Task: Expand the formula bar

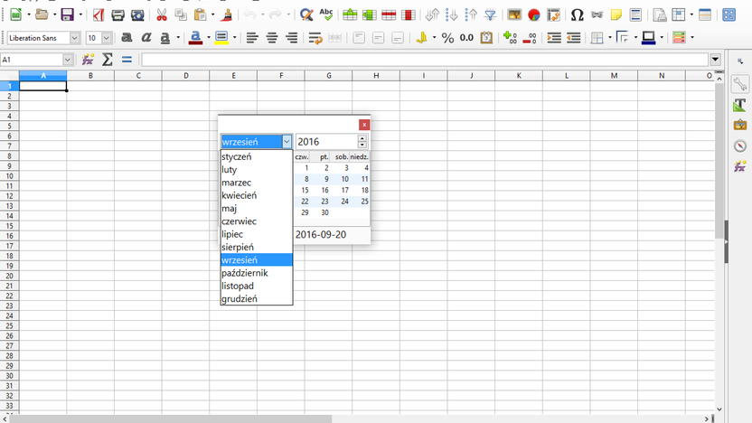Action: (716, 60)
